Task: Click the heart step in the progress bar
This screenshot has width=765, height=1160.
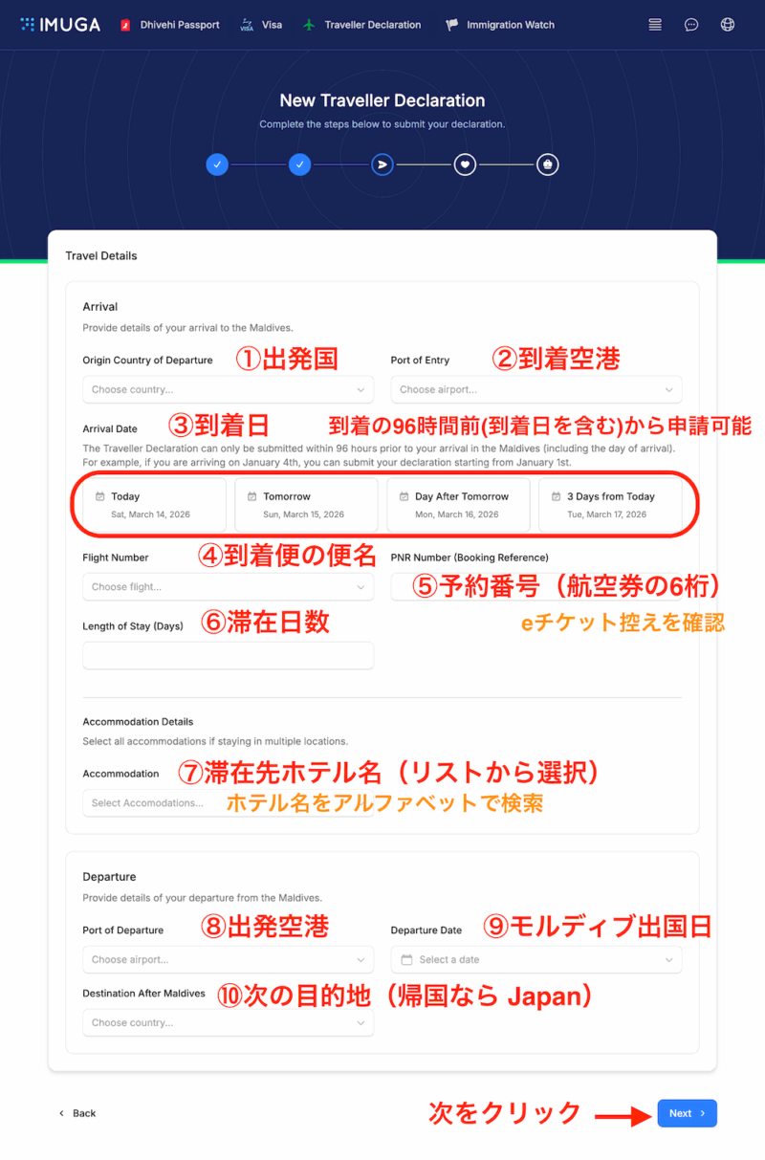Action: point(465,164)
